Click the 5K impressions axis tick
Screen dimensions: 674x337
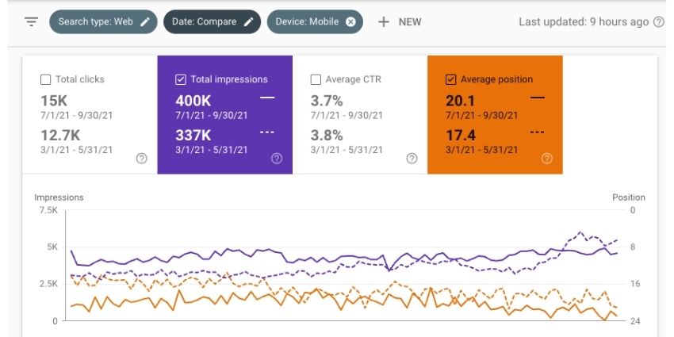pos(52,247)
